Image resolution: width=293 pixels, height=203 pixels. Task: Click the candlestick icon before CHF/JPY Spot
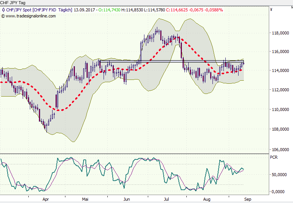coord(3,10)
